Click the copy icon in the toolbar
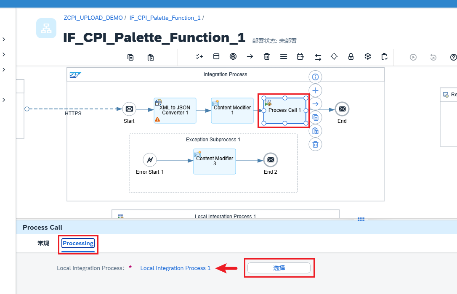 130,57
